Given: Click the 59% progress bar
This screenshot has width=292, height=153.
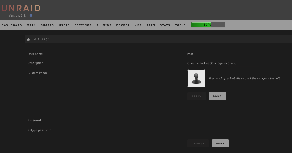Looking at the screenshot, I should (x=208, y=25).
